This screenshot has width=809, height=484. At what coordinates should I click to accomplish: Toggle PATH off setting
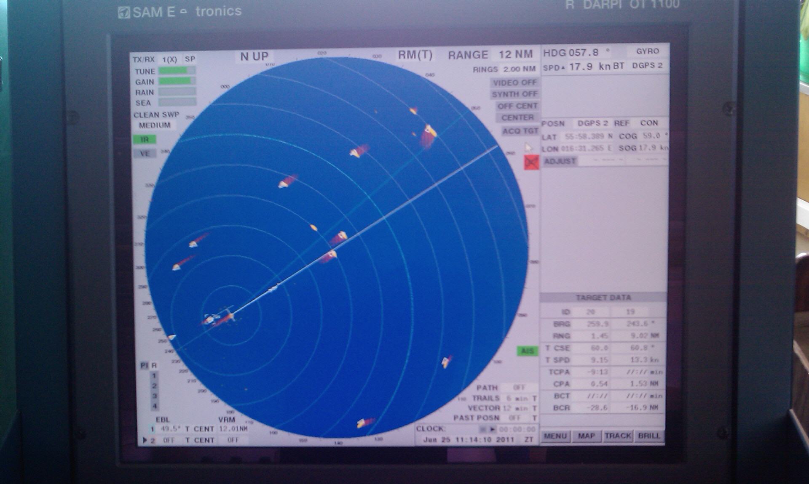[x=519, y=387]
